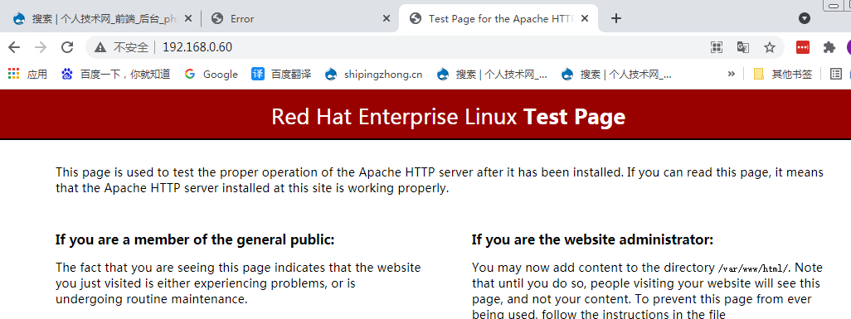Open the Extensions puzzle menu
851x319 pixels.
point(829,47)
